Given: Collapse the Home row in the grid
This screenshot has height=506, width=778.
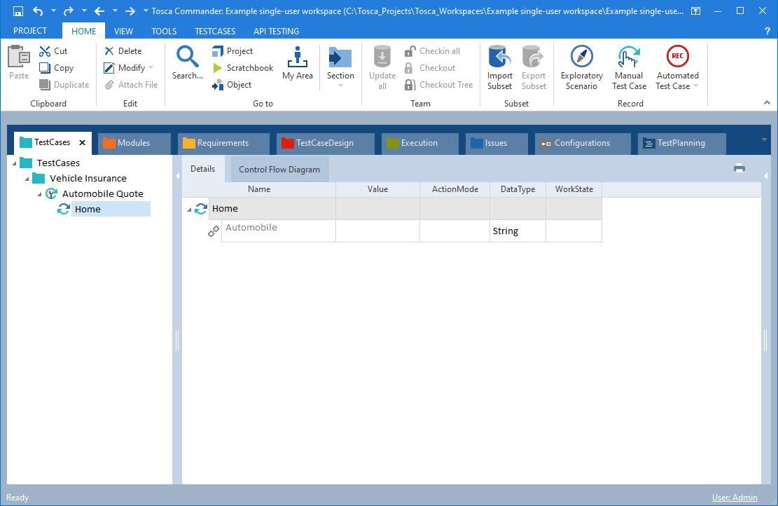Looking at the screenshot, I should point(189,209).
